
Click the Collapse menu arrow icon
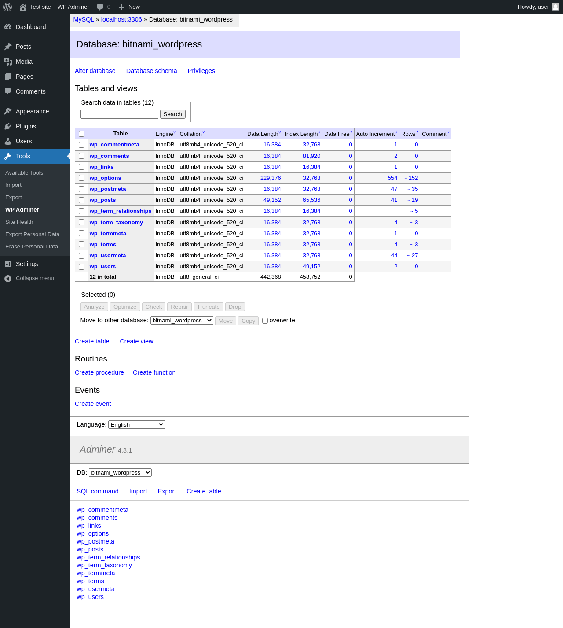[x=8, y=278]
